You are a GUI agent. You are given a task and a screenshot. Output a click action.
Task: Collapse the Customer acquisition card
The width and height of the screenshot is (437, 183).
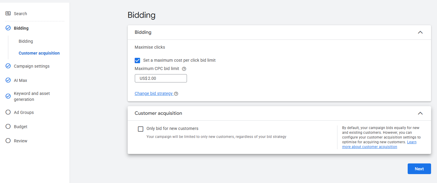pos(420,113)
